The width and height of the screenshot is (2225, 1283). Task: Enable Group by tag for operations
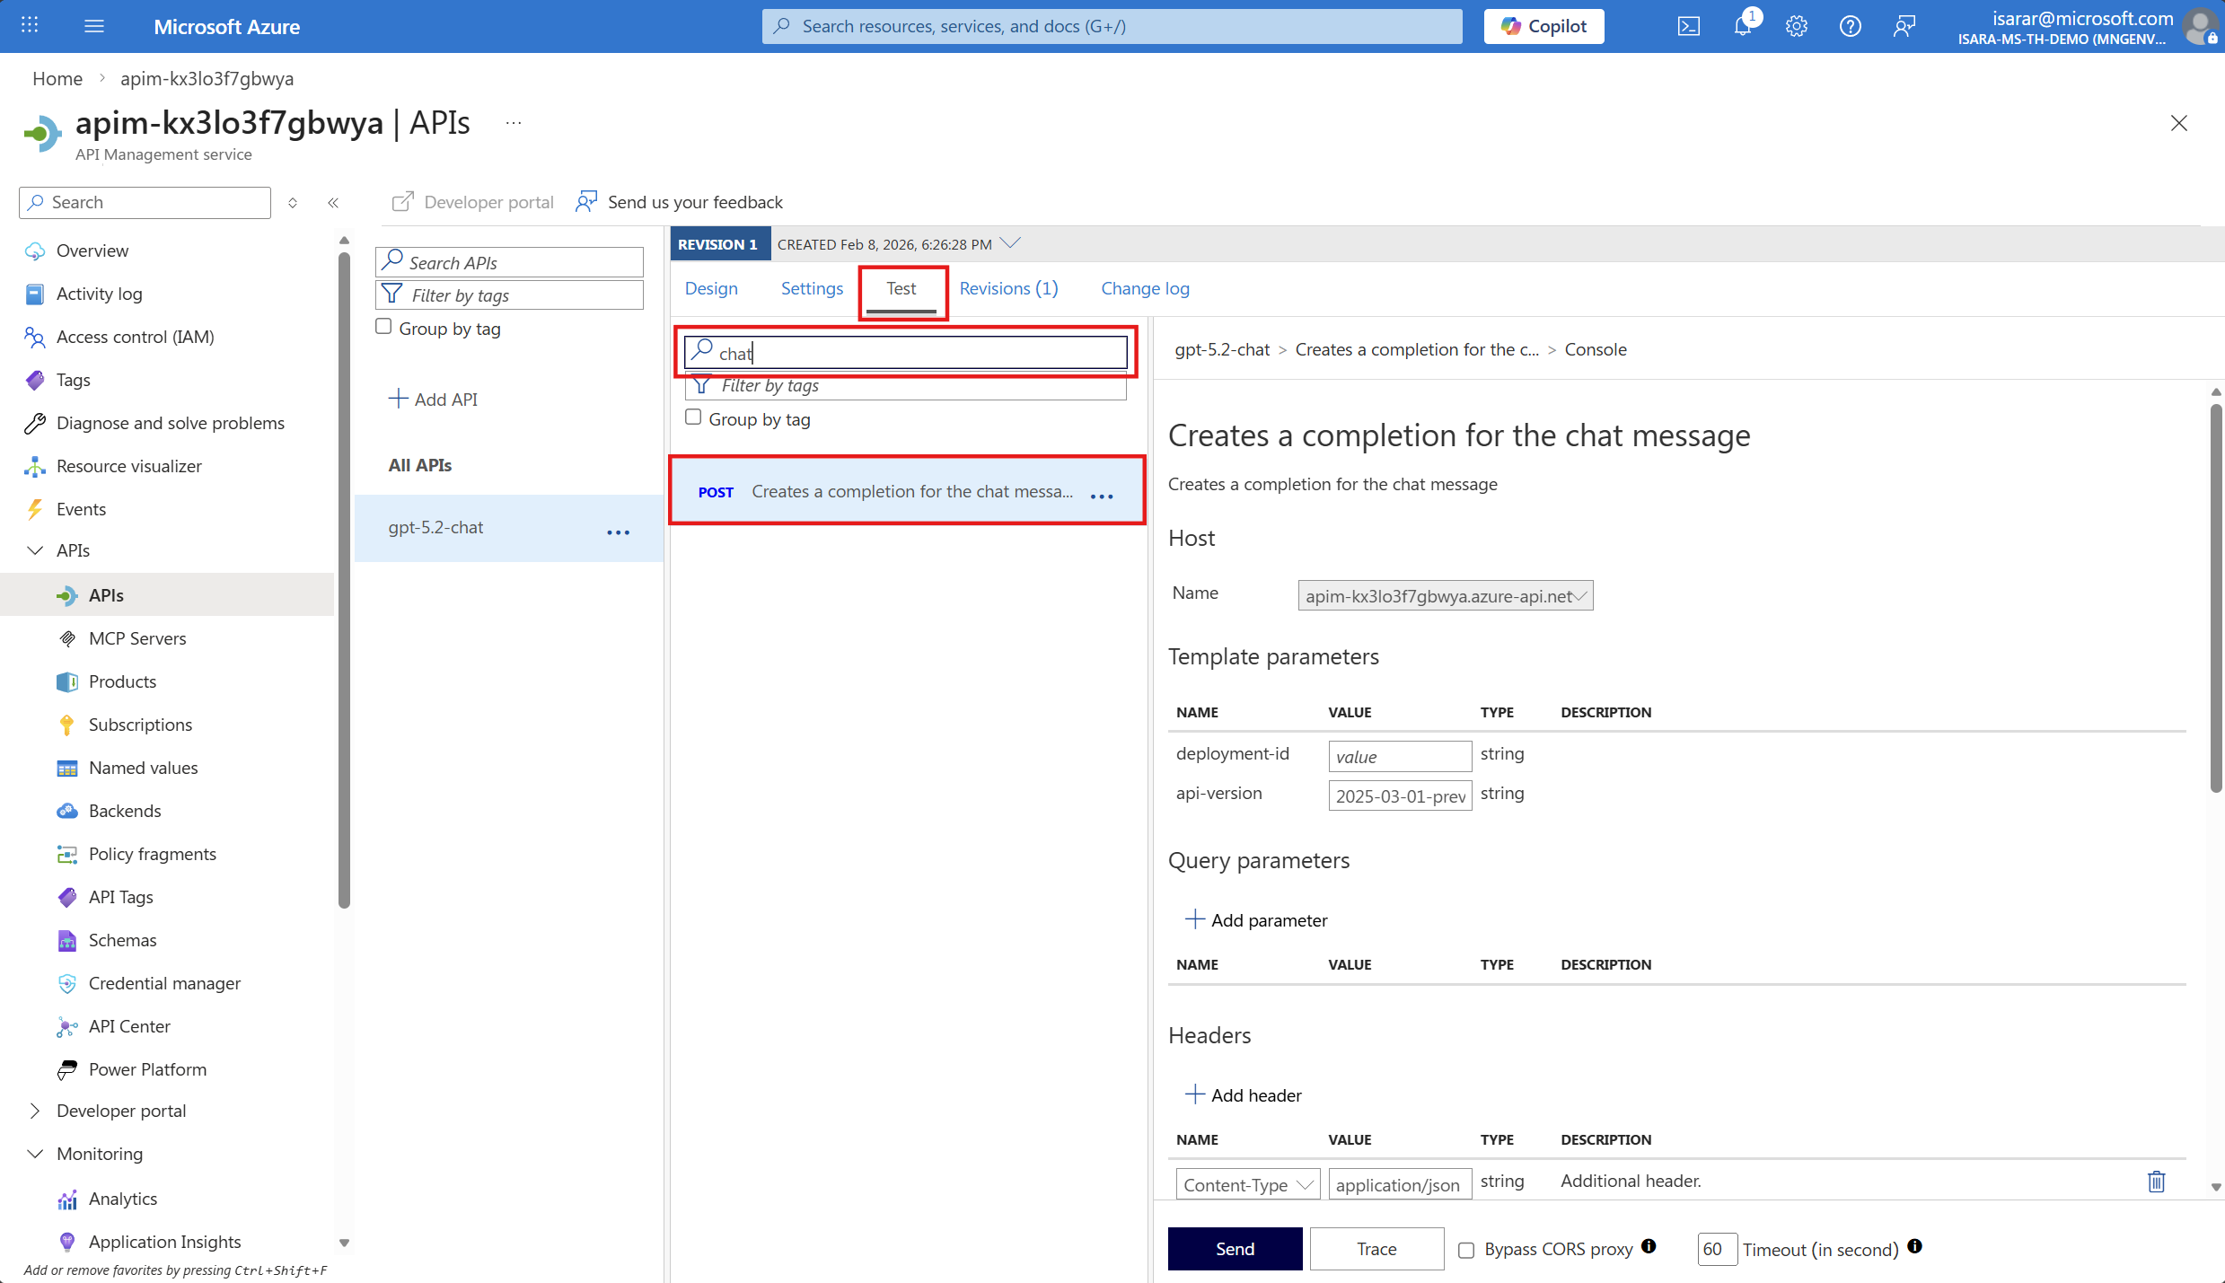693,417
